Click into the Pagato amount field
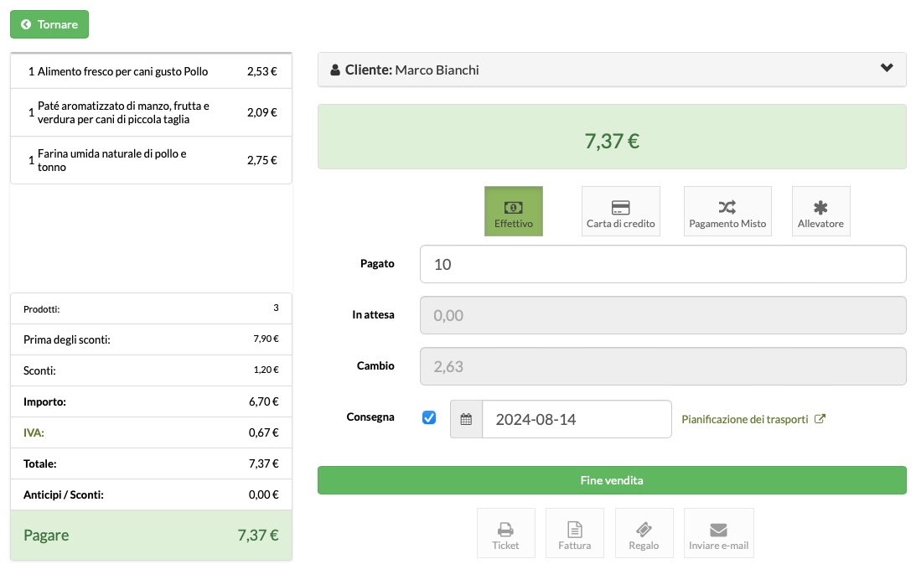Image resolution: width=916 pixels, height=585 pixels. tap(663, 264)
